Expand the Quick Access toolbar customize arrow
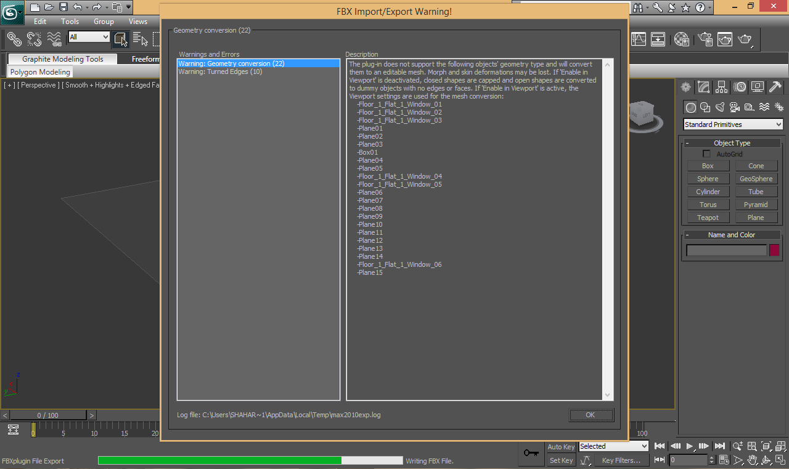The image size is (789, 469). pyautogui.click(x=128, y=7)
